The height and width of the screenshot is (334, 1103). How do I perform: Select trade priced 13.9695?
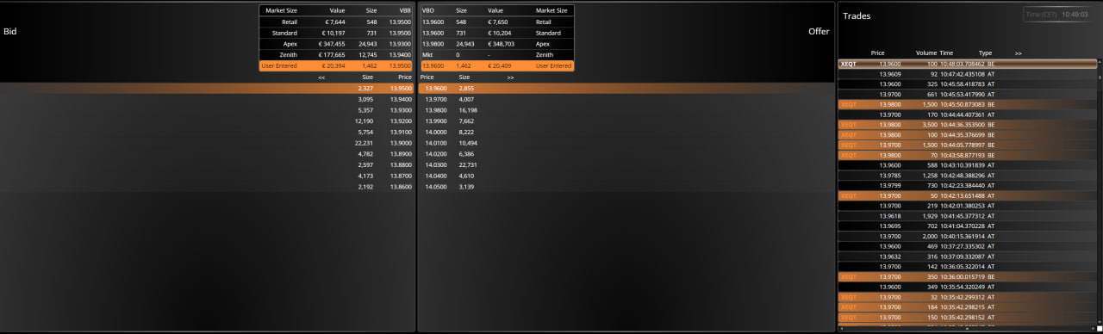[x=967, y=226]
